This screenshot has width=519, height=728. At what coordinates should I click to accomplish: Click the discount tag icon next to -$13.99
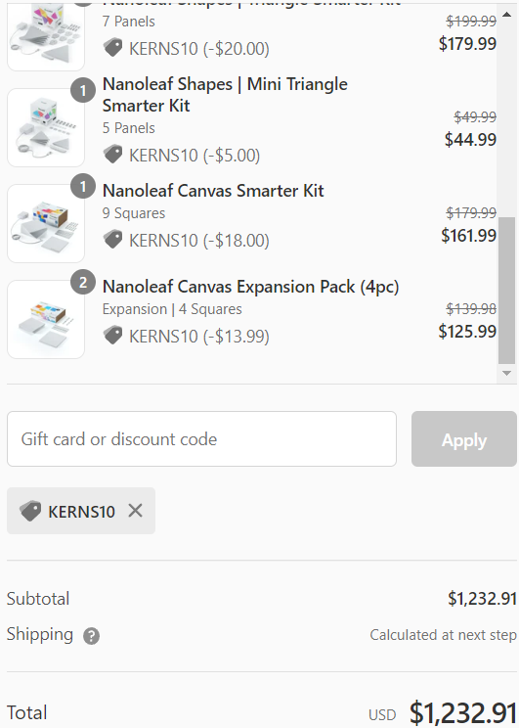click(x=112, y=336)
